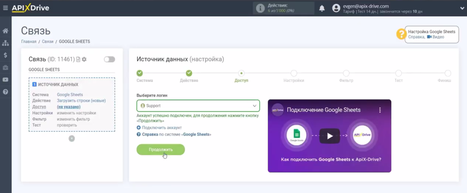
Task: Select the Система step circle
Action: point(140,73)
